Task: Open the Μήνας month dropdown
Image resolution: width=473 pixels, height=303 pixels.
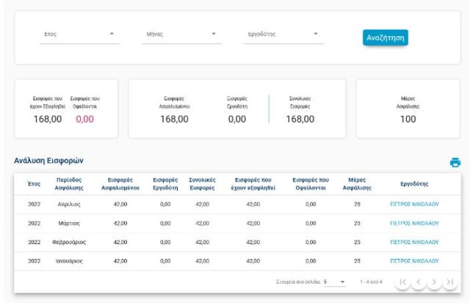Action: tap(181, 34)
